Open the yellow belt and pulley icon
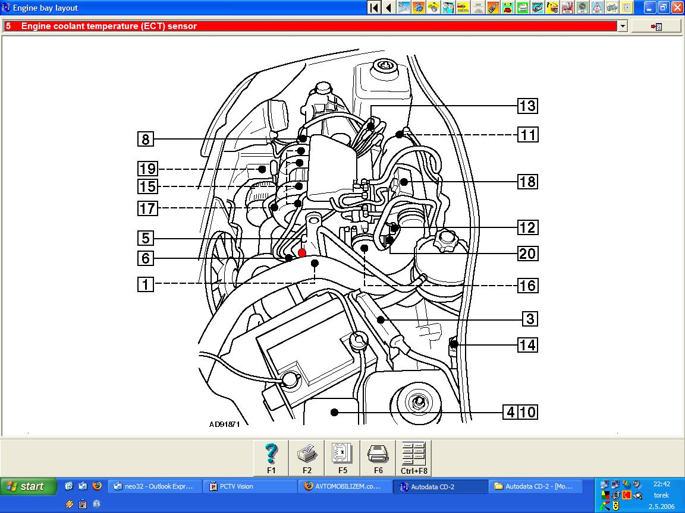This screenshot has height=513, width=685. click(x=433, y=7)
